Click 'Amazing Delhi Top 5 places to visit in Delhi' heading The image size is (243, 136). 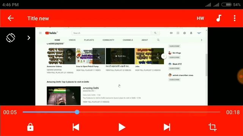pyautogui.click(x=68, y=82)
